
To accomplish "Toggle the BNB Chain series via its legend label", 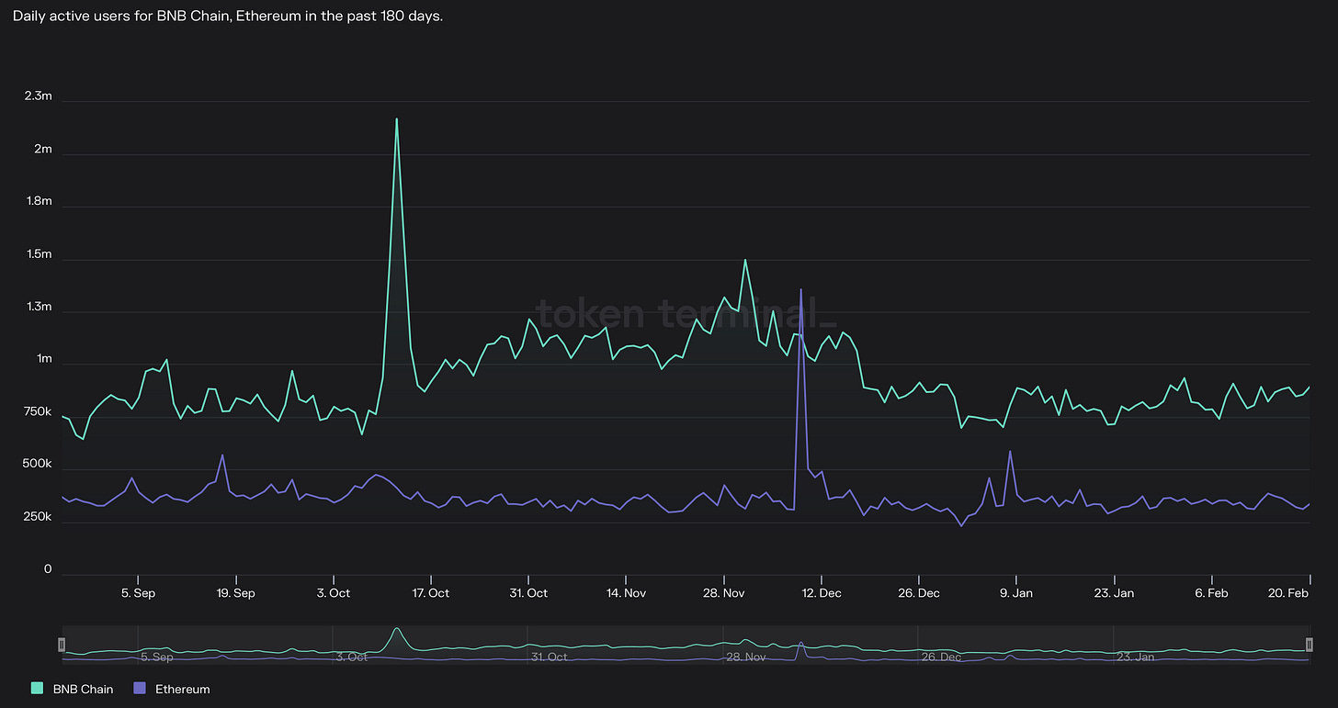I will pyautogui.click(x=83, y=689).
